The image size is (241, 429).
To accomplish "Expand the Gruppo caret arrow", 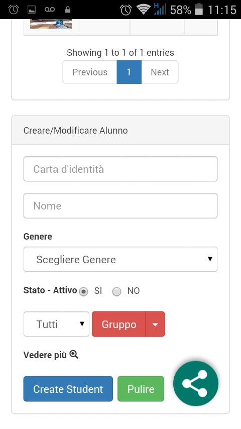I will pos(155,324).
